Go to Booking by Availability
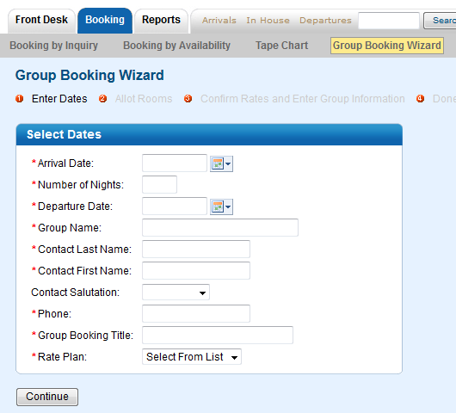This screenshot has height=413, width=456. (x=177, y=46)
